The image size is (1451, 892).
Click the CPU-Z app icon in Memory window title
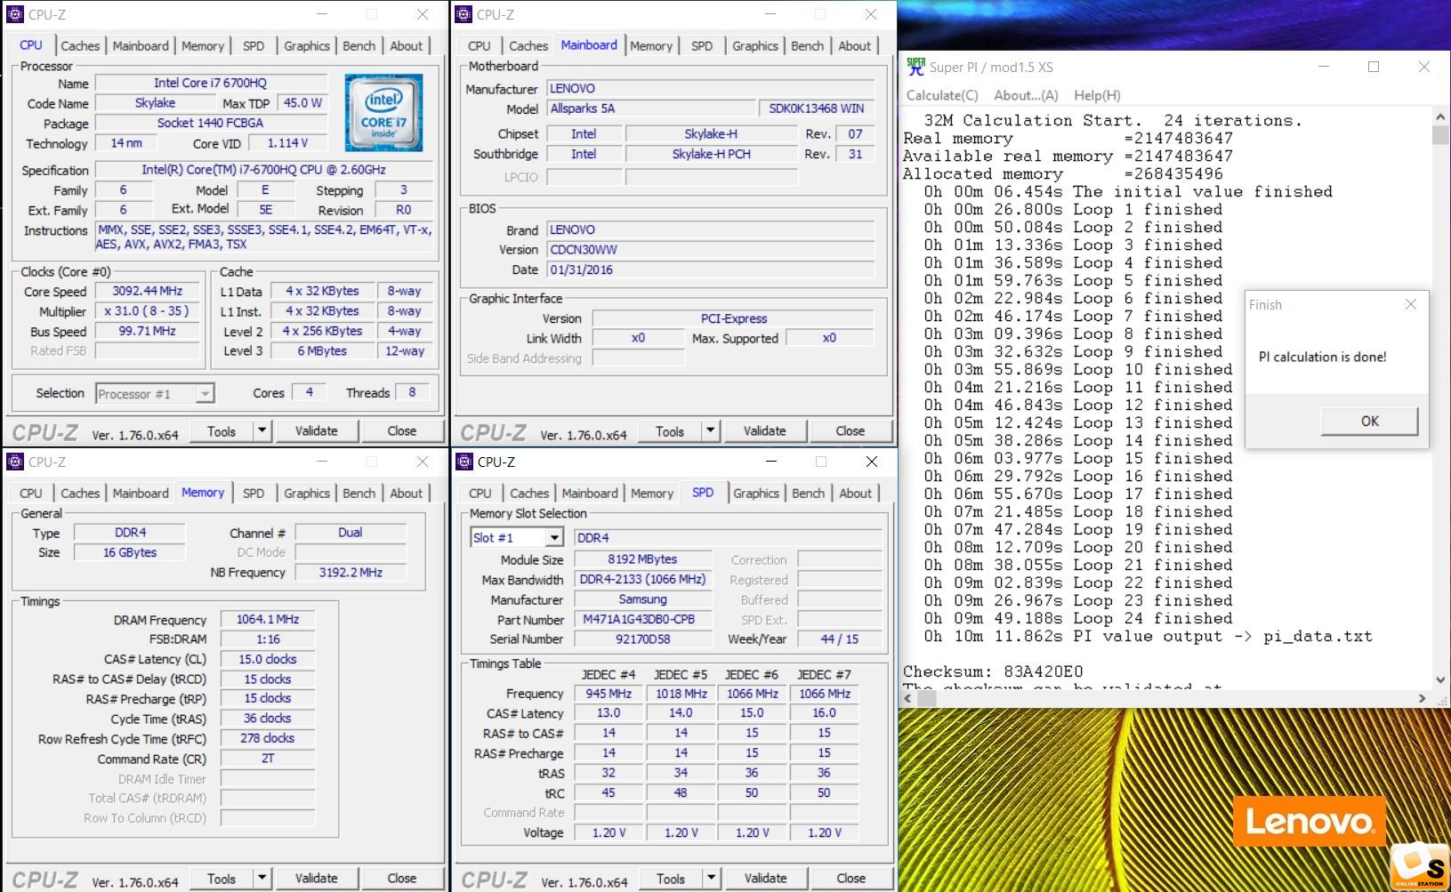15,462
